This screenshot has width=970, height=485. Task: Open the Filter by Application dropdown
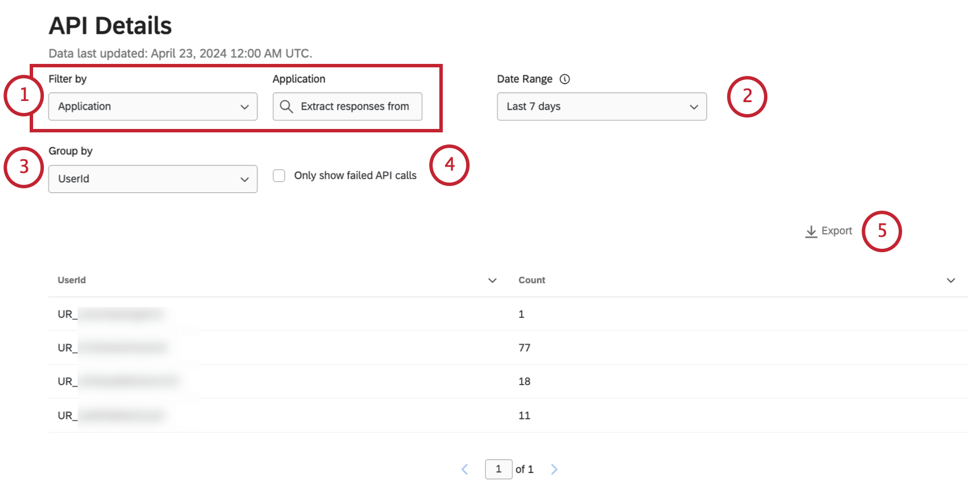click(x=153, y=107)
